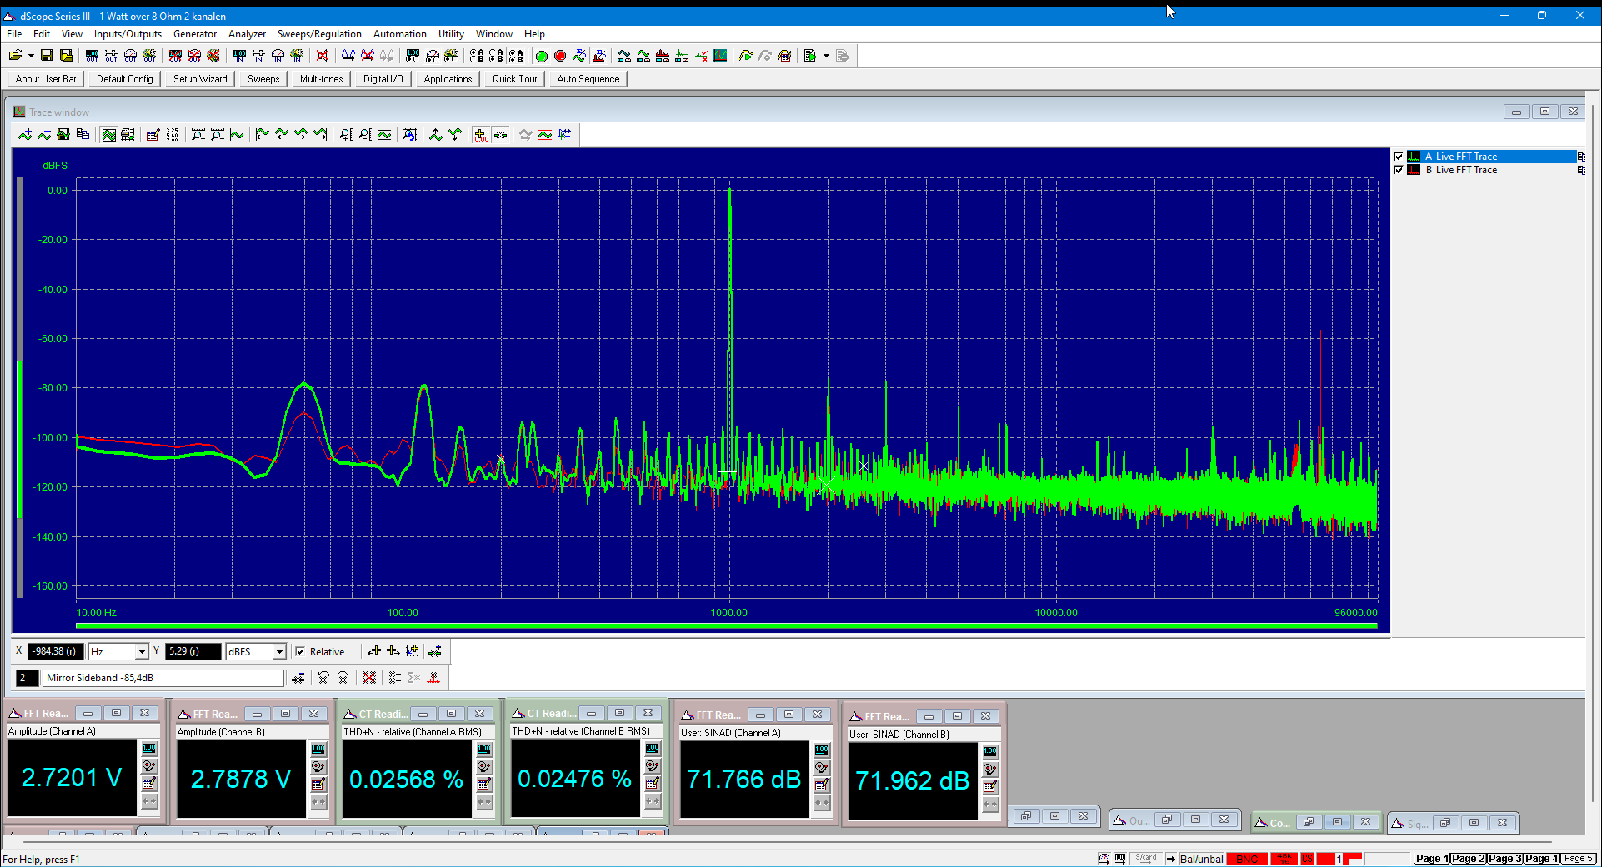Click the mark number field showing 2
The height and width of the screenshot is (867, 1602).
pos(28,678)
